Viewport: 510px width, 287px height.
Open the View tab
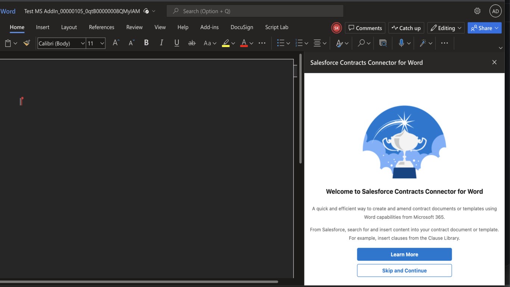[x=160, y=27]
